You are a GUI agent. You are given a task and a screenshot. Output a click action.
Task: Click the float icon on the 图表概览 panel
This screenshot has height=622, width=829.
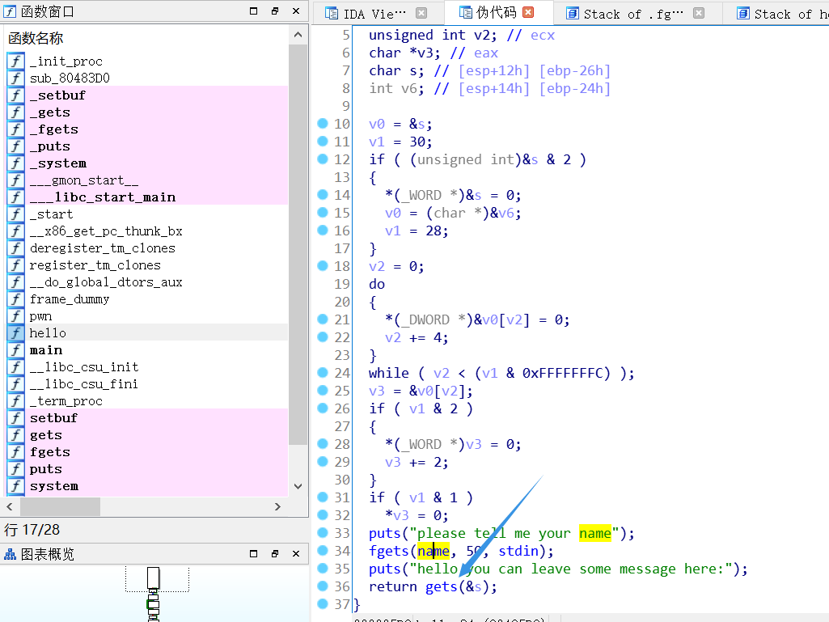275,554
